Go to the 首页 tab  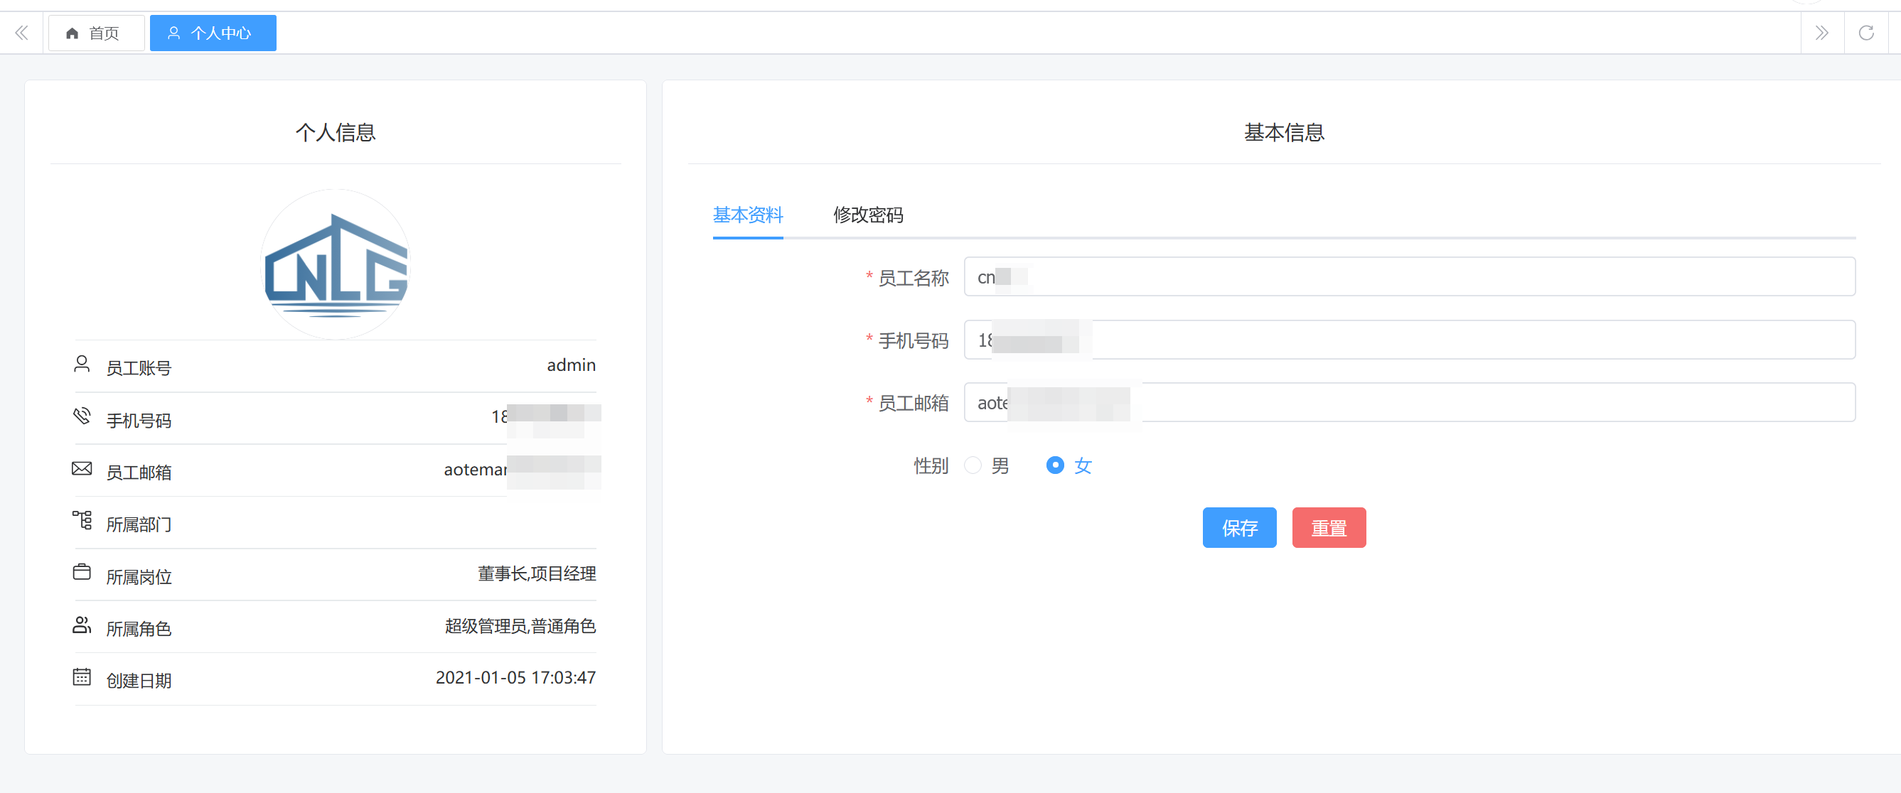pyautogui.click(x=96, y=33)
